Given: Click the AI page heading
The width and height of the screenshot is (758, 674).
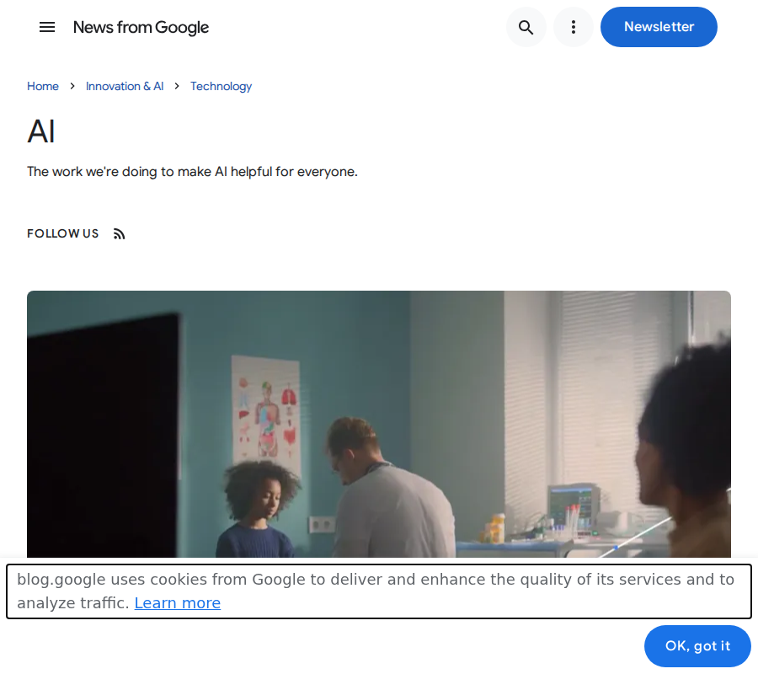Looking at the screenshot, I should click(x=41, y=131).
